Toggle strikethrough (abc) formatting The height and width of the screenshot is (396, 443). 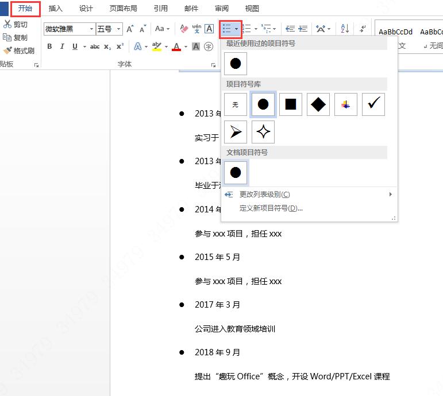tap(95, 46)
